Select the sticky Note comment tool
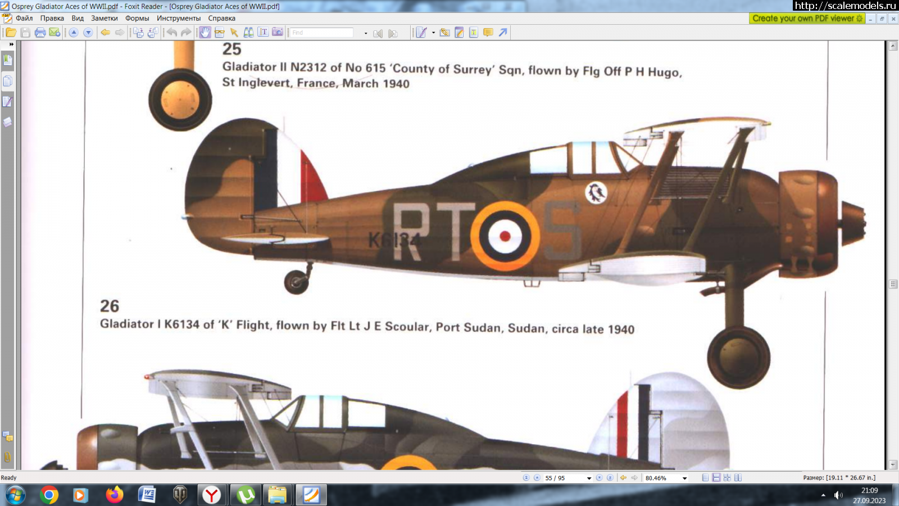This screenshot has height=506, width=899. pyautogui.click(x=488, y=33)
